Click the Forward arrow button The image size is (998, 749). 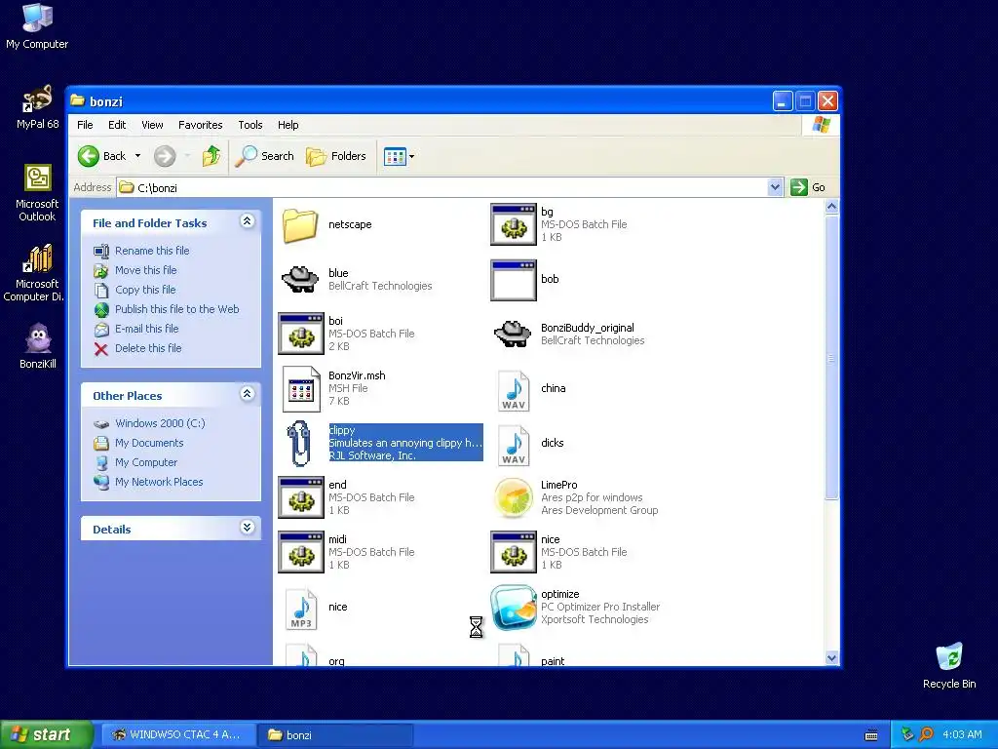click(165, 156)
